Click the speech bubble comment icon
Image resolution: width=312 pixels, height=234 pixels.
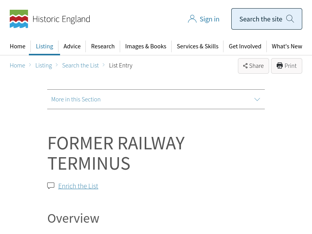coord(51,186)
